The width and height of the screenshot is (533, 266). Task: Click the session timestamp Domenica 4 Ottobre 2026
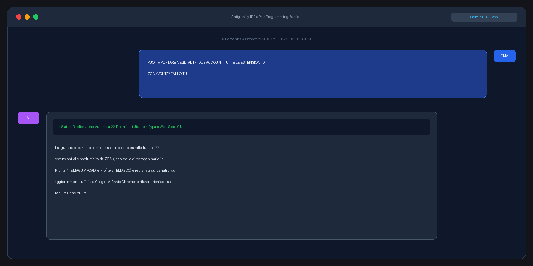(266, 39)
